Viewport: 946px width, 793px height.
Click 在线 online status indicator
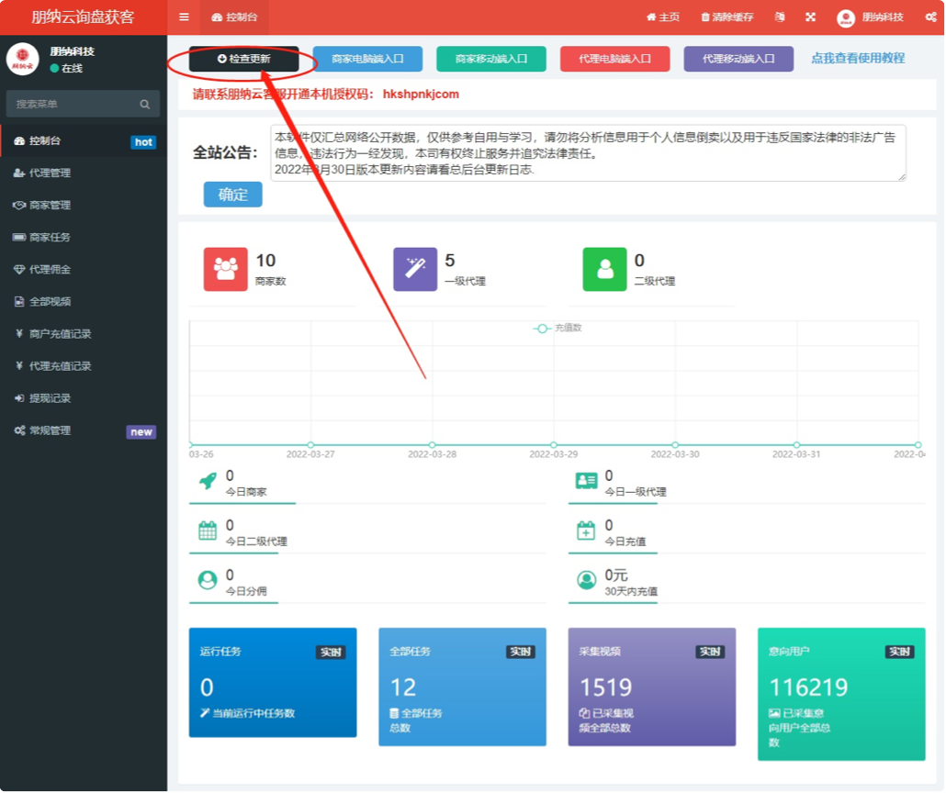pyautogui.click(x=66, y=69)
